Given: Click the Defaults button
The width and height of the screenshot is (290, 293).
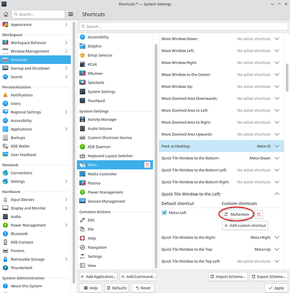Looking at the screenshot, I should (x=117, y=288).
